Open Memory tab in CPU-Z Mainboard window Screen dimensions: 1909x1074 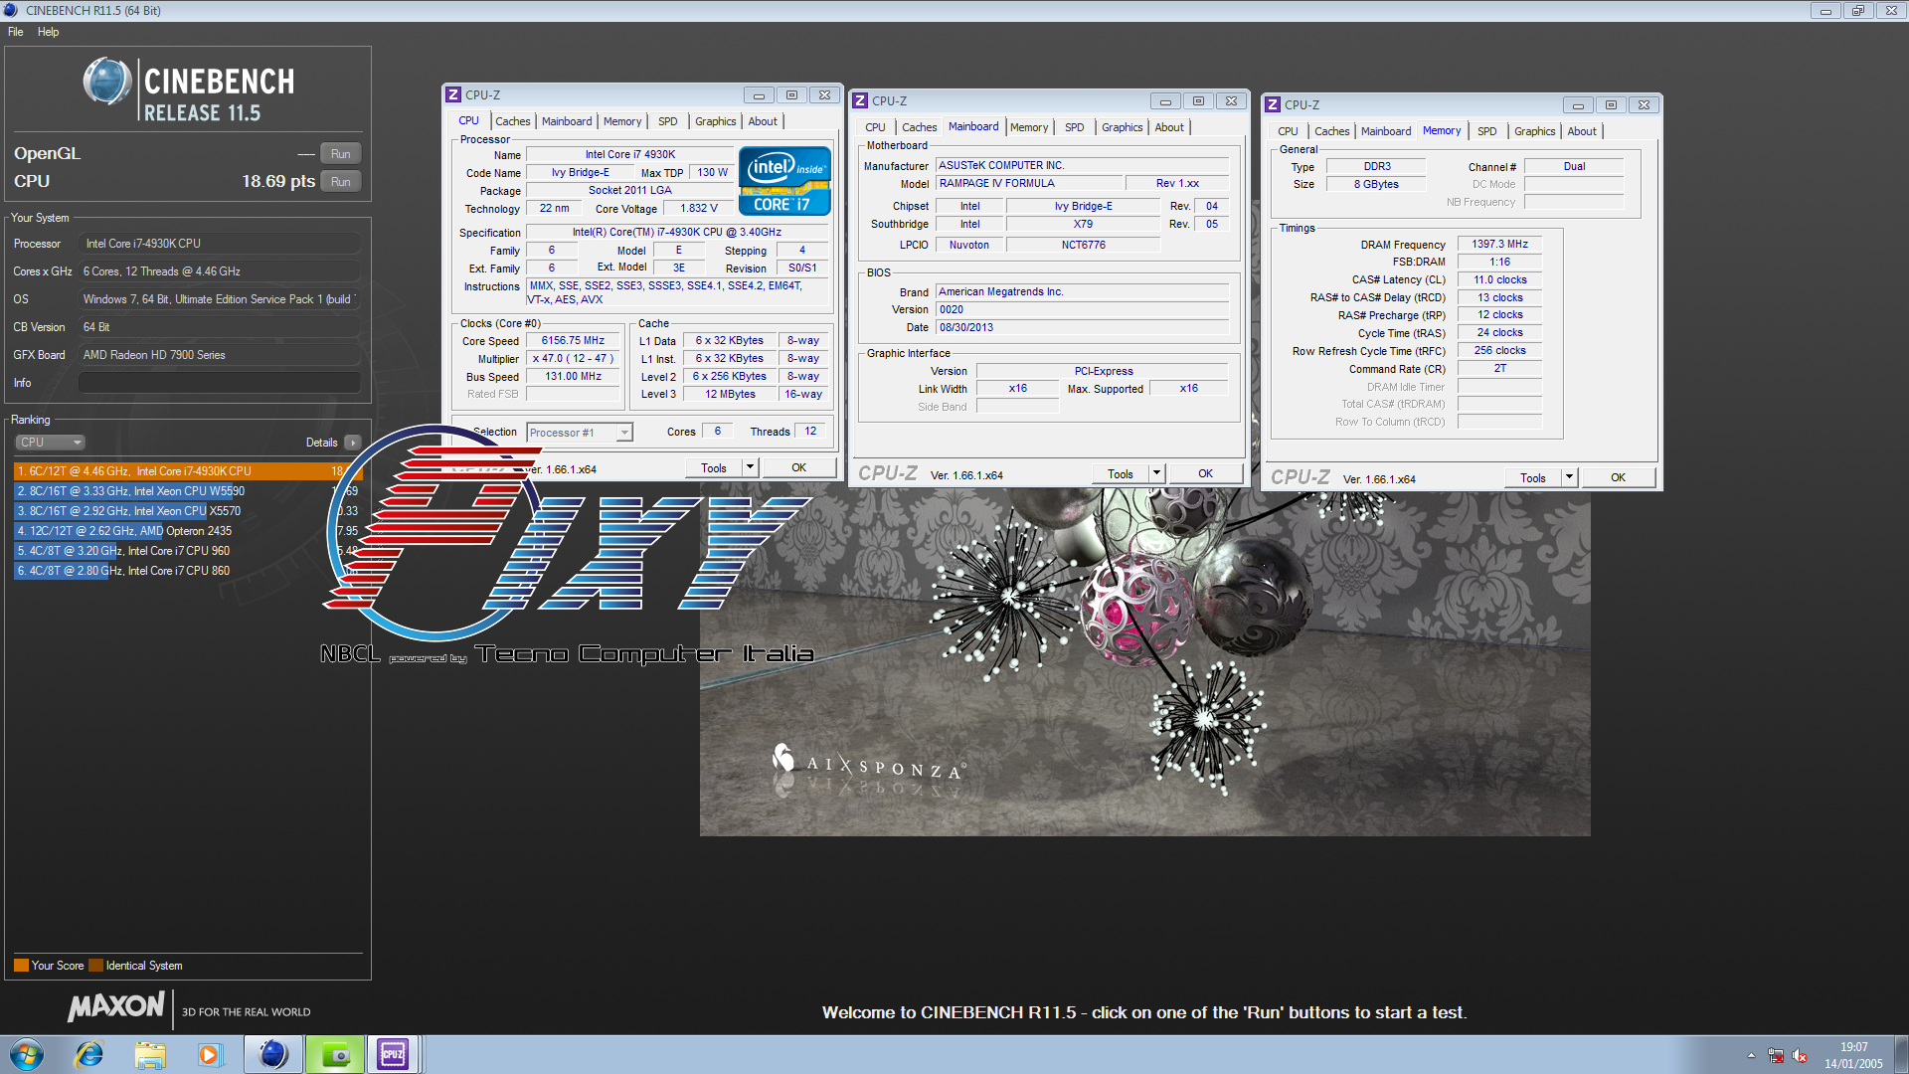[x=1029, y=127]
